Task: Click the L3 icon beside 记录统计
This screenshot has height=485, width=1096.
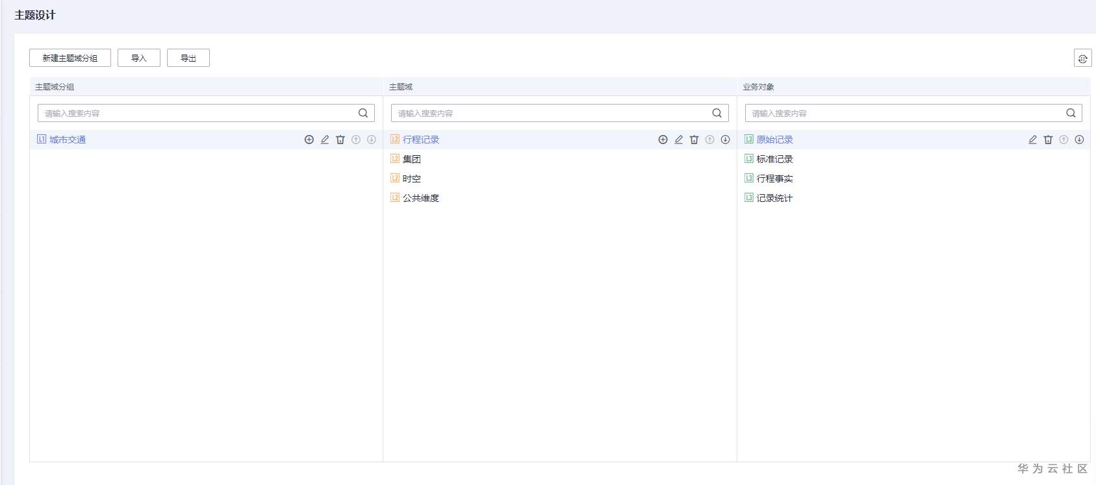Action: [x=749, y=197]
